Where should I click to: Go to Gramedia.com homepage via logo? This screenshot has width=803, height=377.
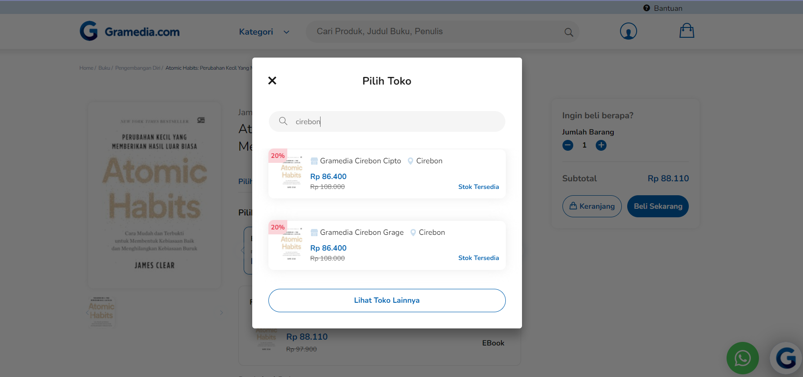(x=129, y=31)
